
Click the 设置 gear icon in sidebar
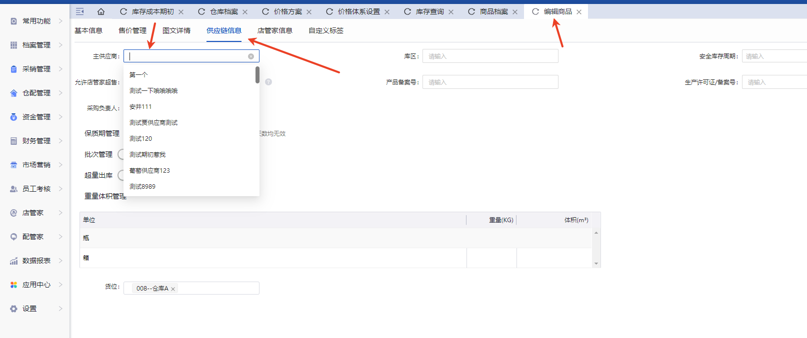(13, 309)
